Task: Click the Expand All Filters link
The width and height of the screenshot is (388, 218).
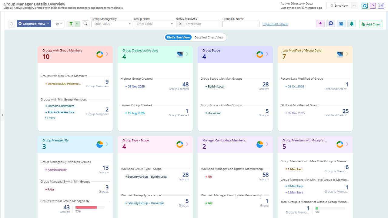Action: [x=275, y=24]
